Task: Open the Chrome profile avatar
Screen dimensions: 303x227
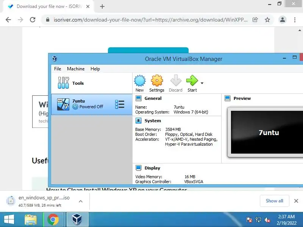Action: click(x=282, y=20)
